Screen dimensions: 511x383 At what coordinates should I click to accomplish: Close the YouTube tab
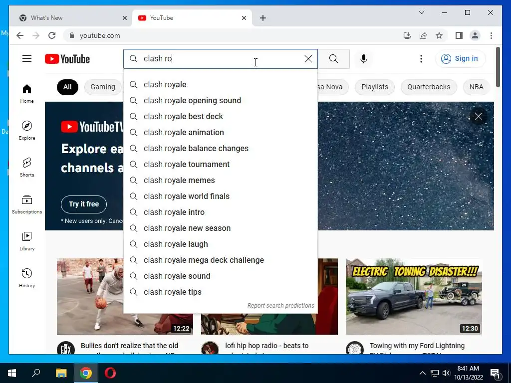(244, 18)
